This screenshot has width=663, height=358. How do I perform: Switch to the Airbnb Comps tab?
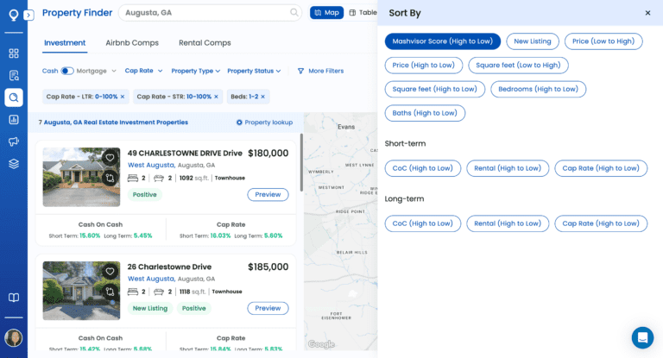132,42
